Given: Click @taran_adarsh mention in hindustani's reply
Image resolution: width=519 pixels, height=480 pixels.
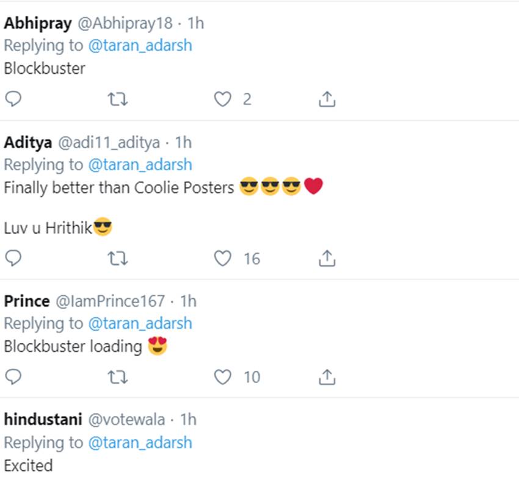Looking at the screenshot, I should [140, 442].
